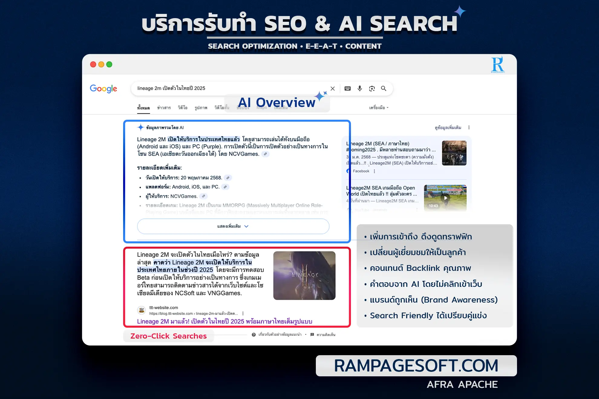The image size is (599, 399).
Task: Click the green maximize window button
Action: click(x=109, y=64)
